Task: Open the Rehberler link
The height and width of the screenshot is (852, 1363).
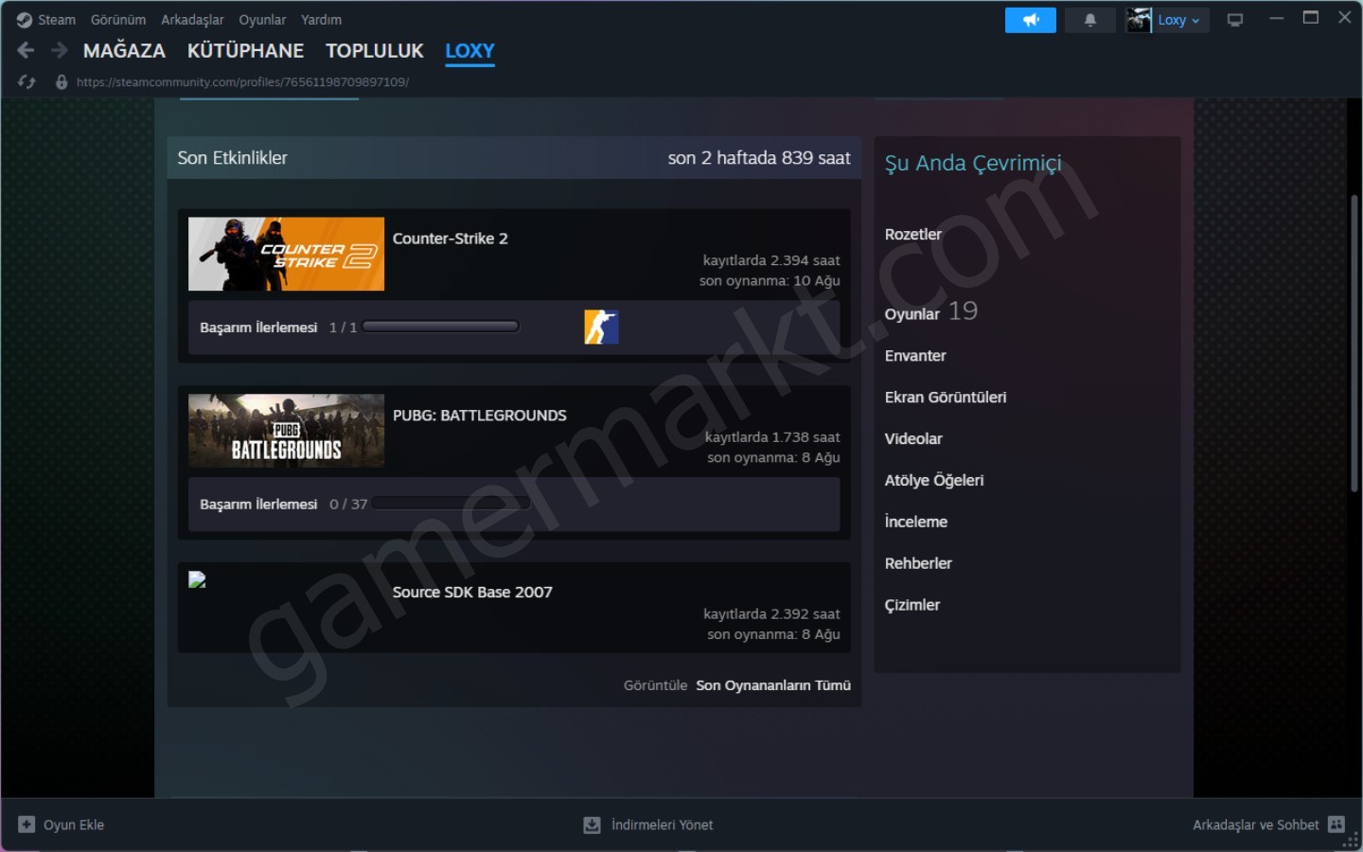Action: click(x=918, y=563)
